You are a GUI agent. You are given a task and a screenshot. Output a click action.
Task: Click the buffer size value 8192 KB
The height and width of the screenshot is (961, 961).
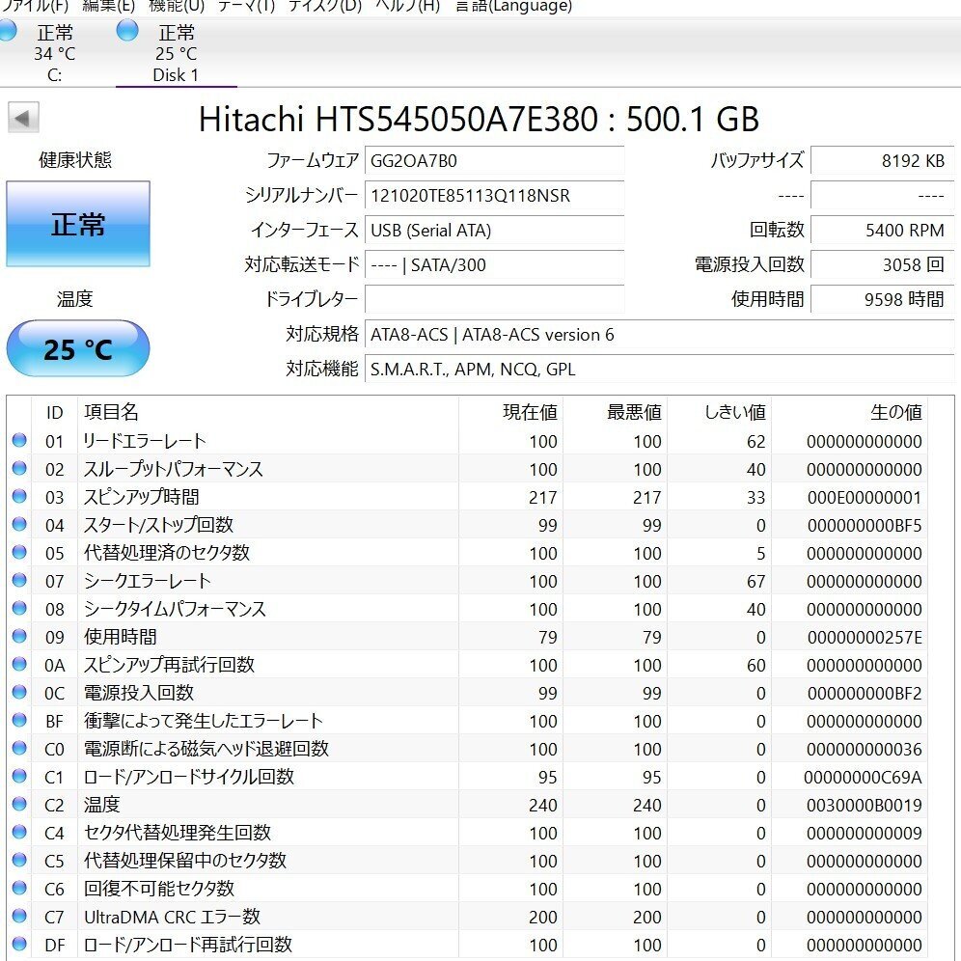[882, 160]
